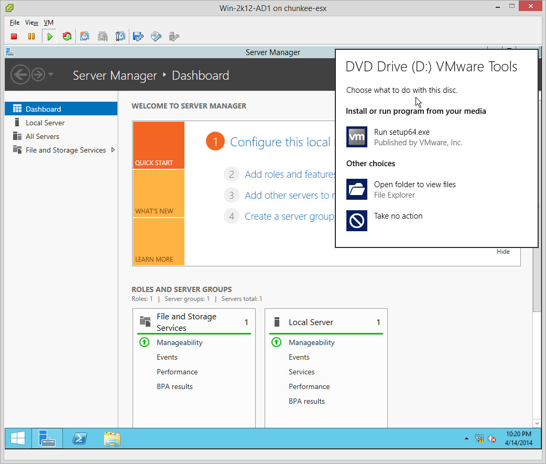Click the Add roles and features link
This screenshot has width=546, height=464.
tap(290, 175)
